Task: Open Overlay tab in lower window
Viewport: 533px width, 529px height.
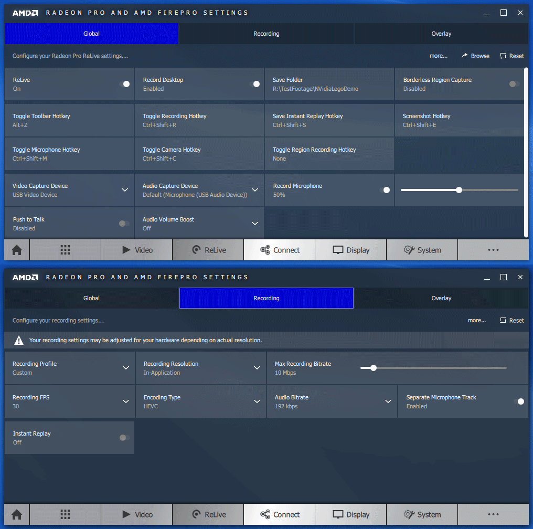Action: point(441,298)
